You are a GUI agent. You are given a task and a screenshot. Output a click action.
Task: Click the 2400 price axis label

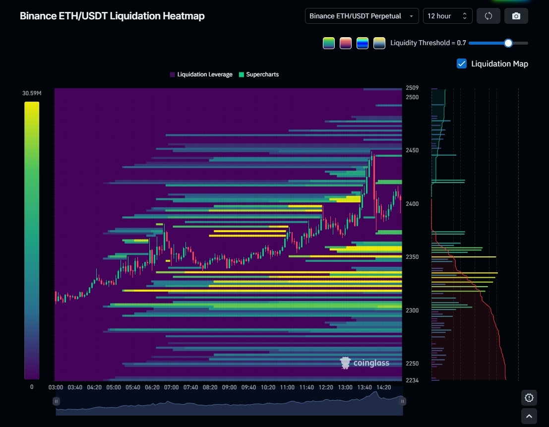(x=412, y=204)
